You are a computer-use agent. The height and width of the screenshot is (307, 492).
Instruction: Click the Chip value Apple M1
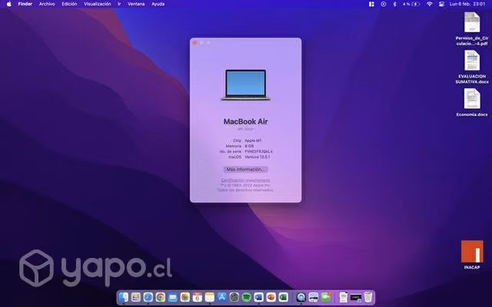(x=253, y=140)
